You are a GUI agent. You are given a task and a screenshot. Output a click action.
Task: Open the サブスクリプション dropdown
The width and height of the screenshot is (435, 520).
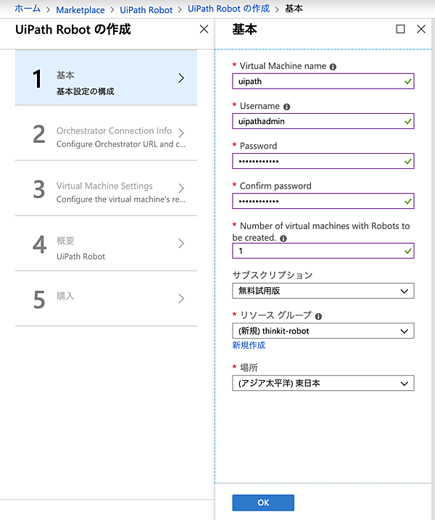(x=323, y=291)
